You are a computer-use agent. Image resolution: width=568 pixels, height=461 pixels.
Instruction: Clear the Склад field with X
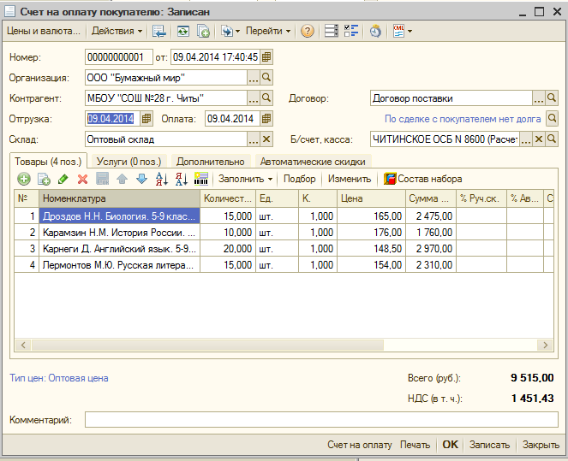tap(266, 139)
